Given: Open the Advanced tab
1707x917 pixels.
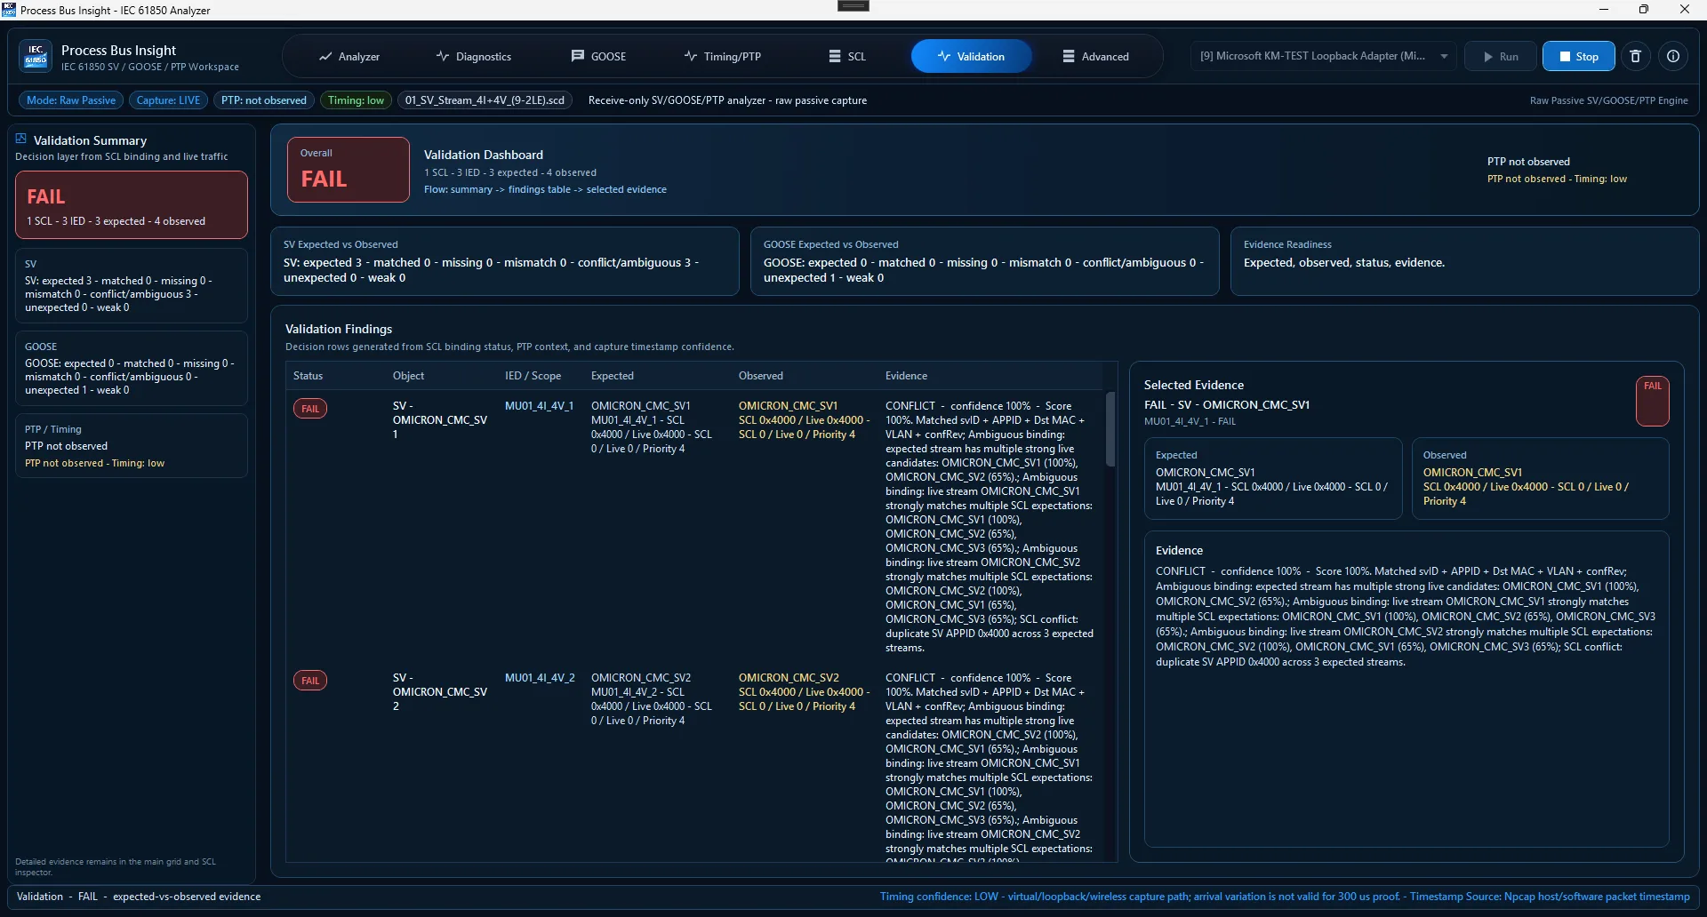Looking at the screenshot, I should (x=1095, y=57).
